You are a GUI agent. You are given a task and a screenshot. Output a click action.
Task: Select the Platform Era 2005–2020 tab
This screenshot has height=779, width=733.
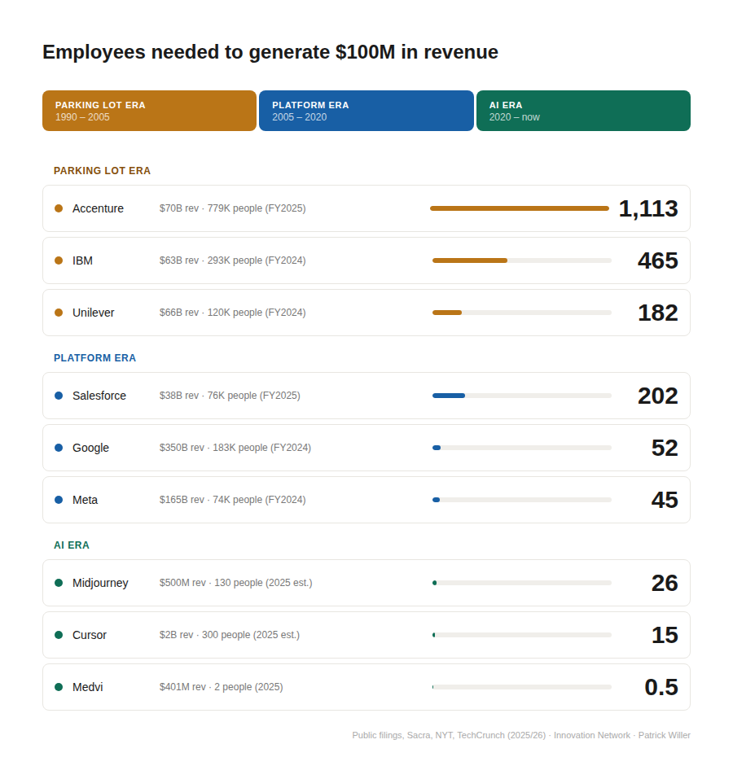coord(366,111)
